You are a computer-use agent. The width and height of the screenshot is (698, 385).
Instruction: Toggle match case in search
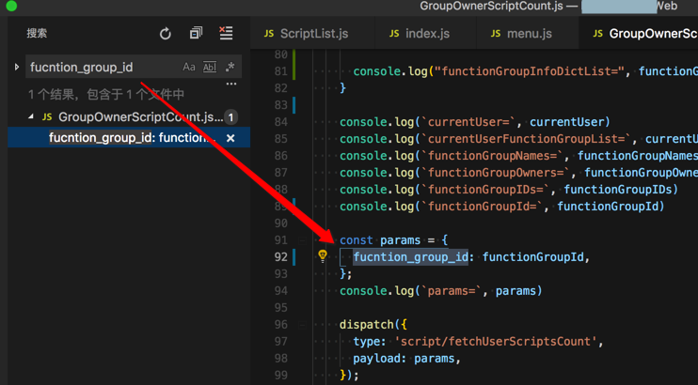click(x=189, y=67)
